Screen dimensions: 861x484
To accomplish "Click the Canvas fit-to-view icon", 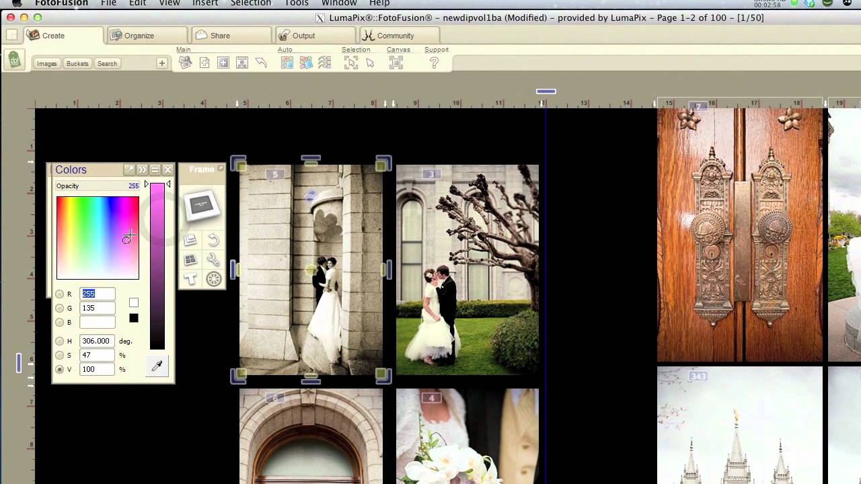I will (x=396, y=63).
